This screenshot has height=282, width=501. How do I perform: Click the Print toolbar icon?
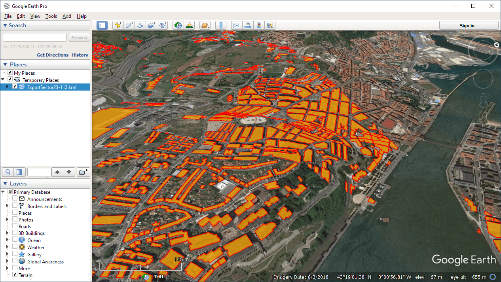coord(248,25)
